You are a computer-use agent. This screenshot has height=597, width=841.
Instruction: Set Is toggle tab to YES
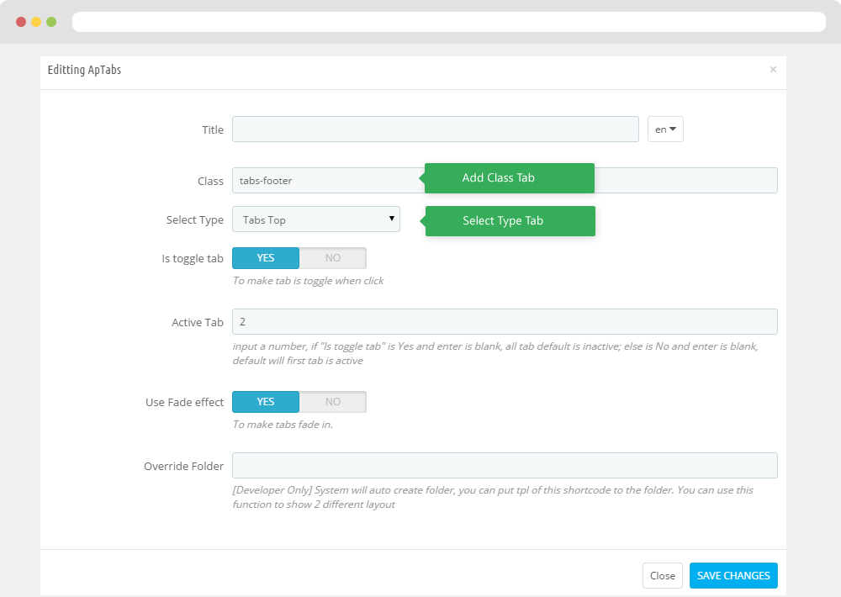click(x=266, y=258)
